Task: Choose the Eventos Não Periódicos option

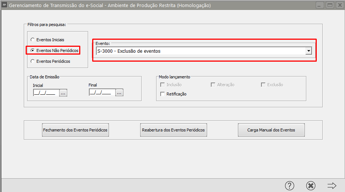Action: click(x=33, y=50)
